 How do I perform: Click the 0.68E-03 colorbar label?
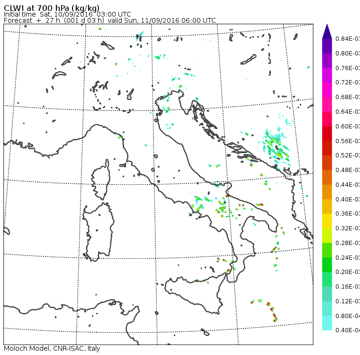(x=348, y=97)
